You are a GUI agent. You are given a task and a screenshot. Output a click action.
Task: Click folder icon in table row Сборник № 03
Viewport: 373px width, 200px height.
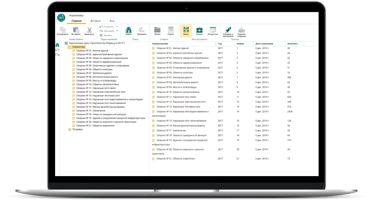(154, 58)
